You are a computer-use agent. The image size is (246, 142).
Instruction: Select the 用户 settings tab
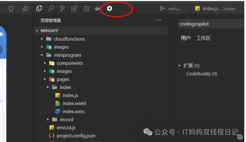[185, 38]
